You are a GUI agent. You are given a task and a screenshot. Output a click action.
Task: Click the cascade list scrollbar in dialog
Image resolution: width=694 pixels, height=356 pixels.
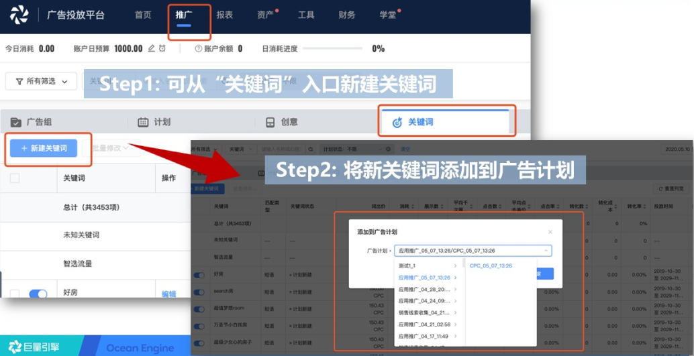tap(464, 263)
